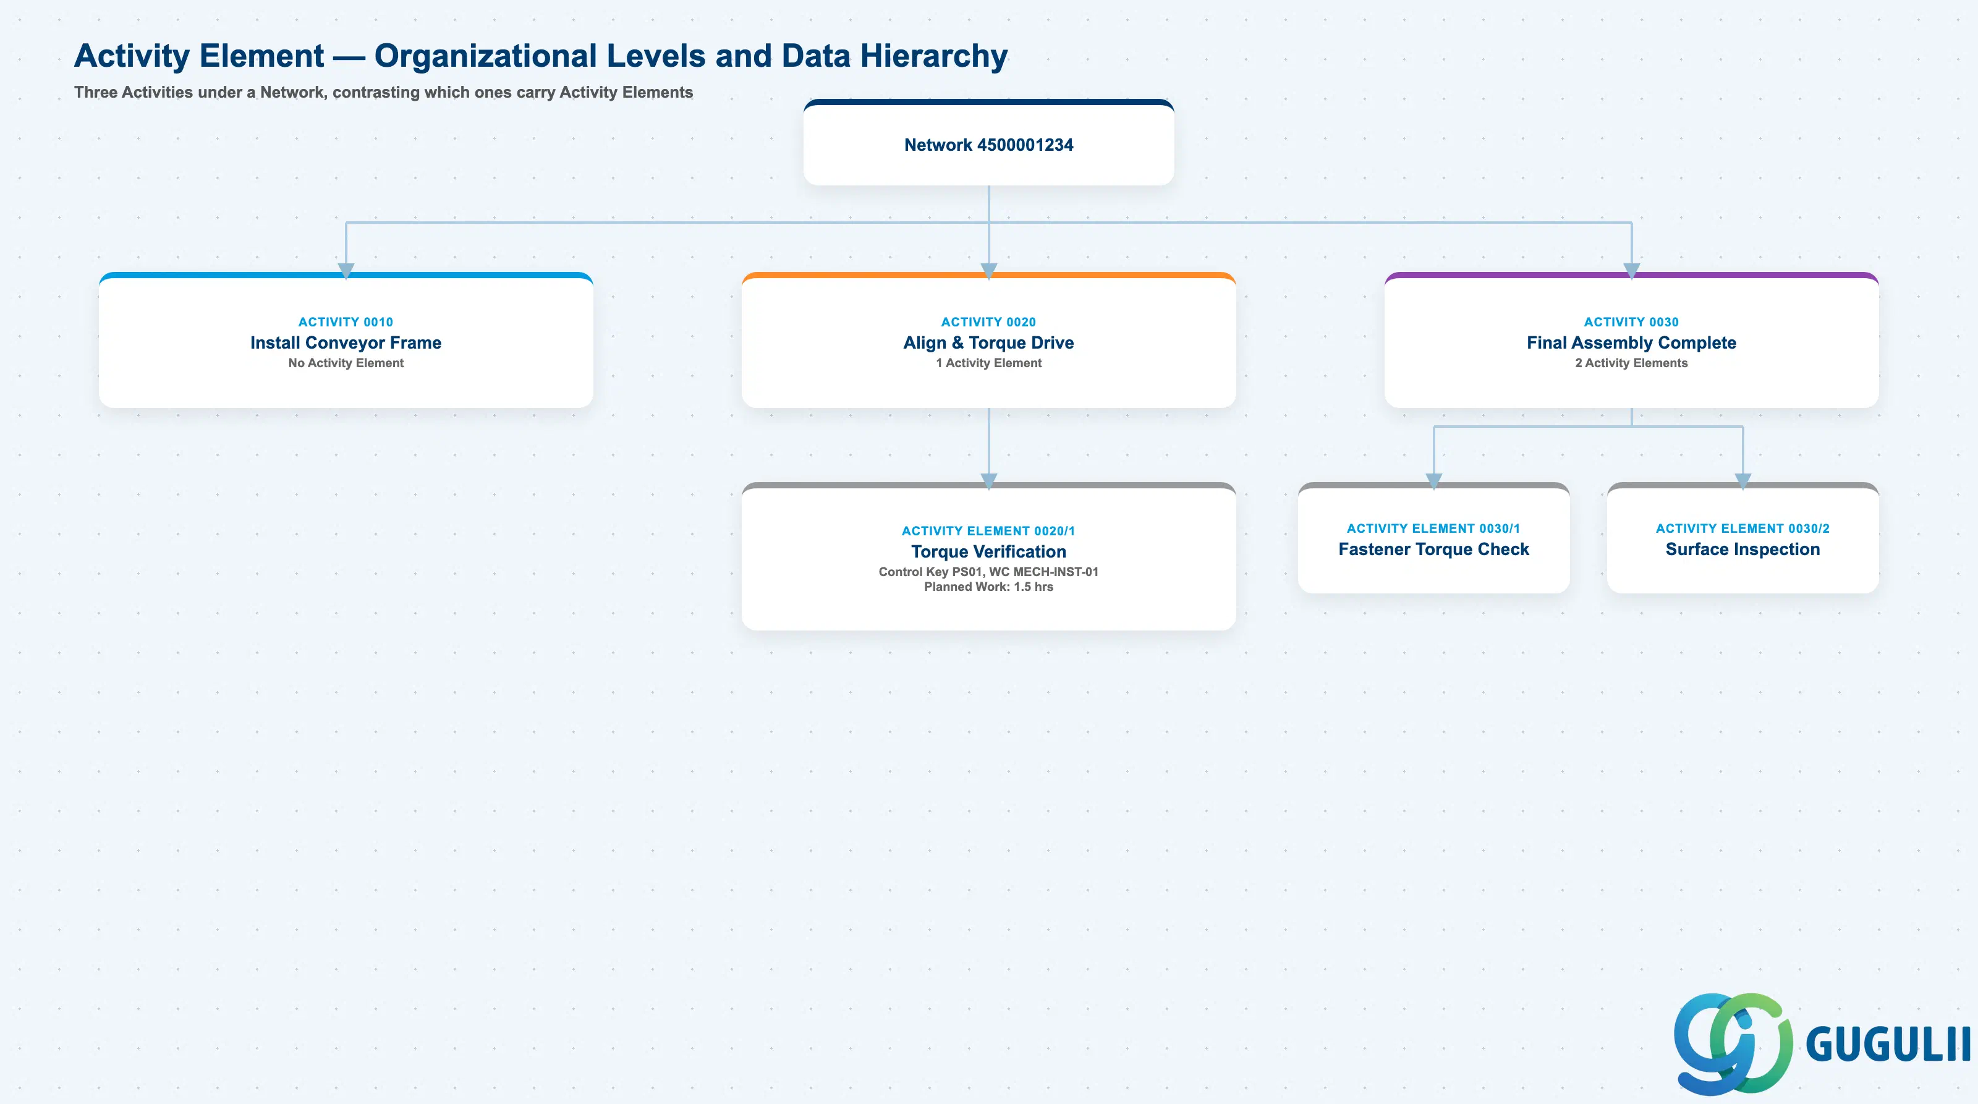
Task: Click the 'Three Activities under a Network' subtitle
Action: point(383,92)
